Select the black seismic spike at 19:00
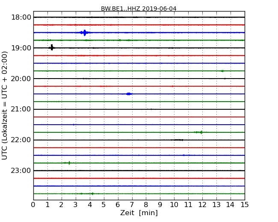278x222 pixels. tap(52, 48)
